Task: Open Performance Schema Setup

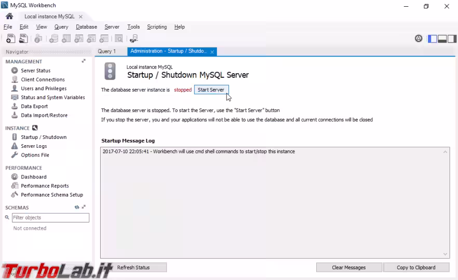Action: pyautogui.click(x=52, y=194)
